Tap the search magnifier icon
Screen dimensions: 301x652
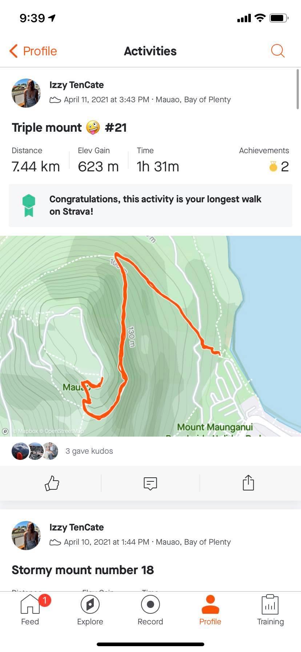coord(278,51)
